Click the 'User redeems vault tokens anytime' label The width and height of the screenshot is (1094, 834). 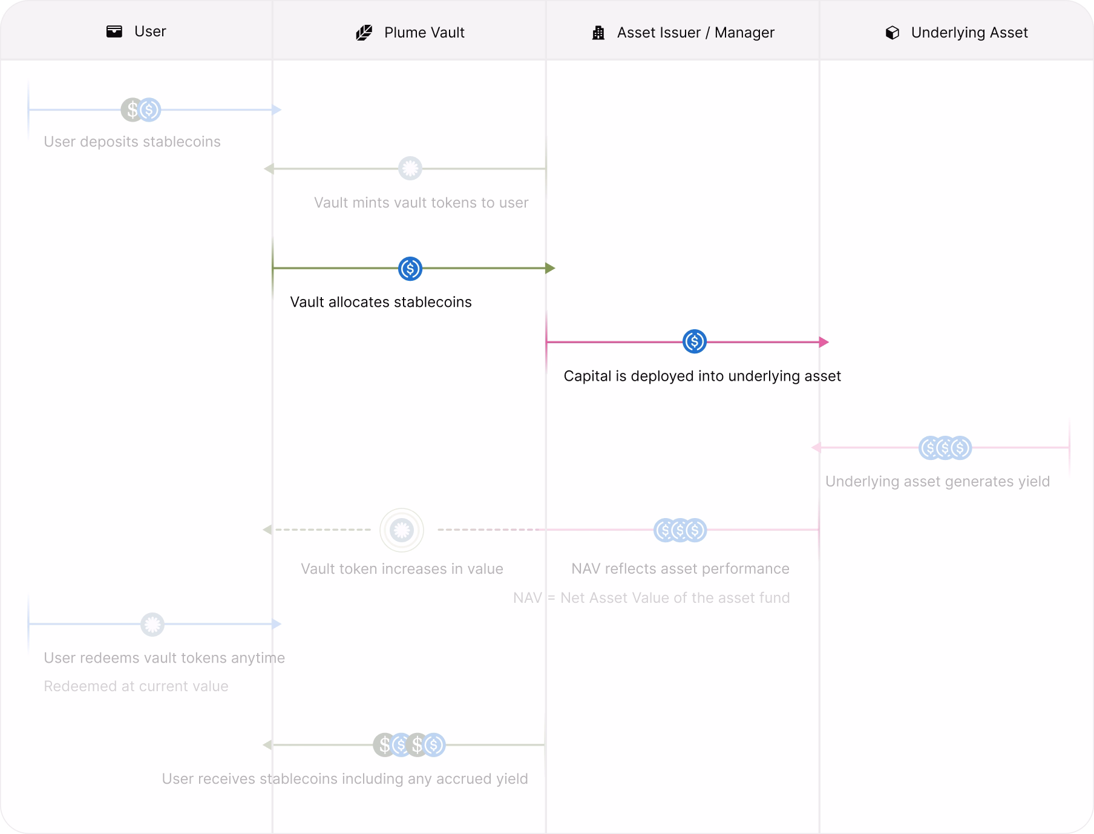coord(164,658)
